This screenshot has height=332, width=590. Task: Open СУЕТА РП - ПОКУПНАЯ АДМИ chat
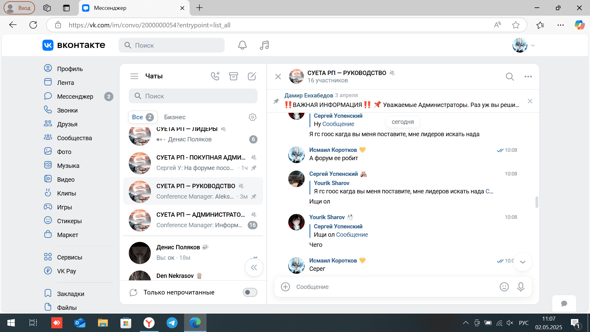coord(193,163)
